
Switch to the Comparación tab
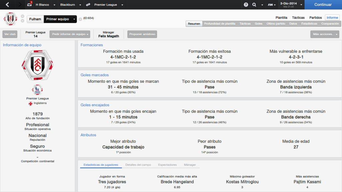click(330, 24)
